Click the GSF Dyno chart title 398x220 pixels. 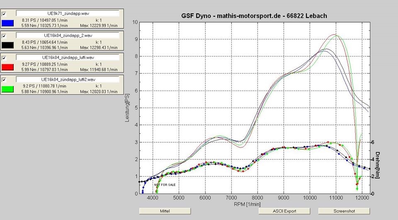254,15
